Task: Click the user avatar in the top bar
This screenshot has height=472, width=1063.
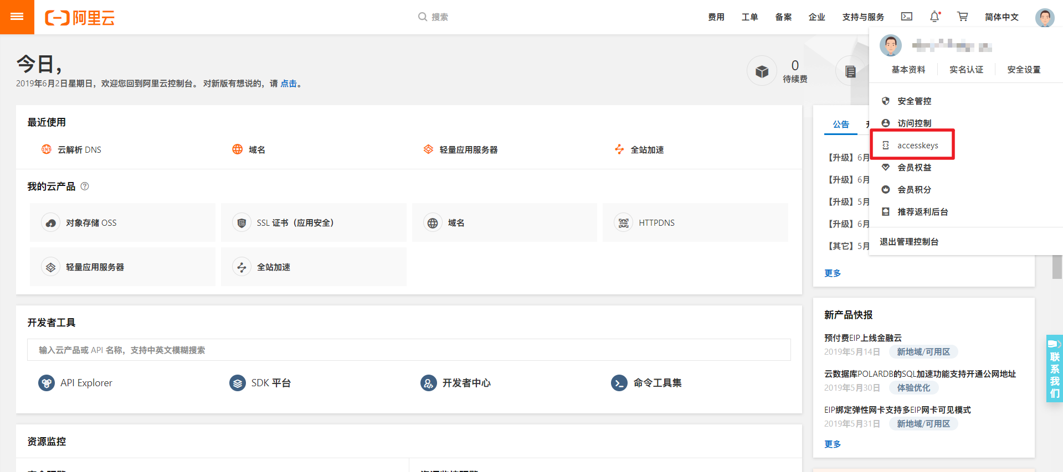Action: tap(1045, 17)
